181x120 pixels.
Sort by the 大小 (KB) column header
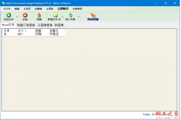25,32
